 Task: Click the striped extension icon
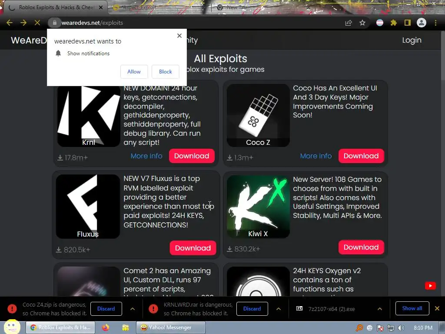(x=380, y=23)
